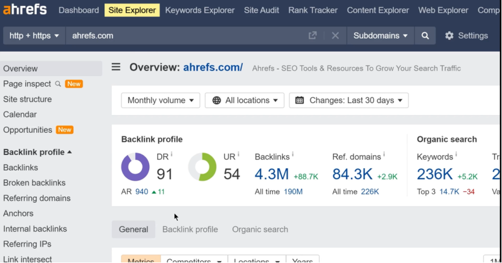Open the Competitors dropdown
This screenshot has width=502, height=263.
pyautogui.click(x=194, y=260)
